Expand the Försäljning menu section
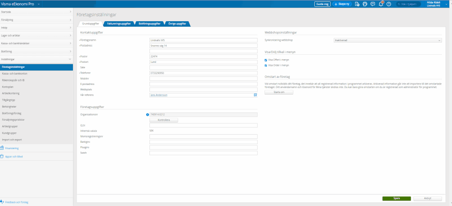This screenshot has width=452, height=206. click(36, 20)
